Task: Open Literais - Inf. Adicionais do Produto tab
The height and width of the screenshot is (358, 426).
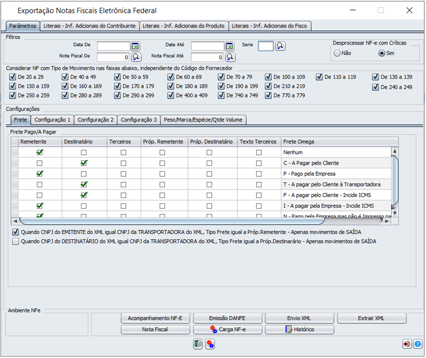Action: [184, 26]
